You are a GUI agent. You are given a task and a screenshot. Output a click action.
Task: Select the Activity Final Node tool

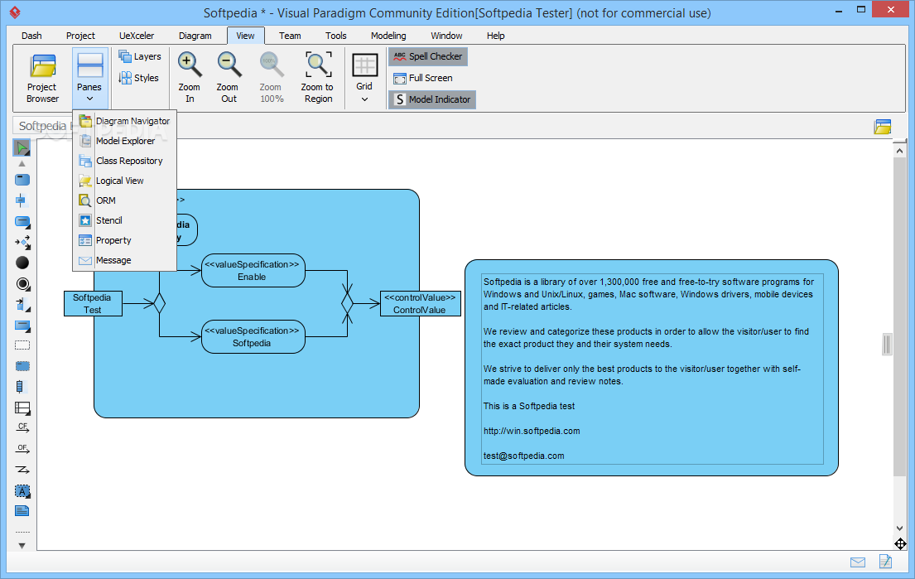pos(22,284)
